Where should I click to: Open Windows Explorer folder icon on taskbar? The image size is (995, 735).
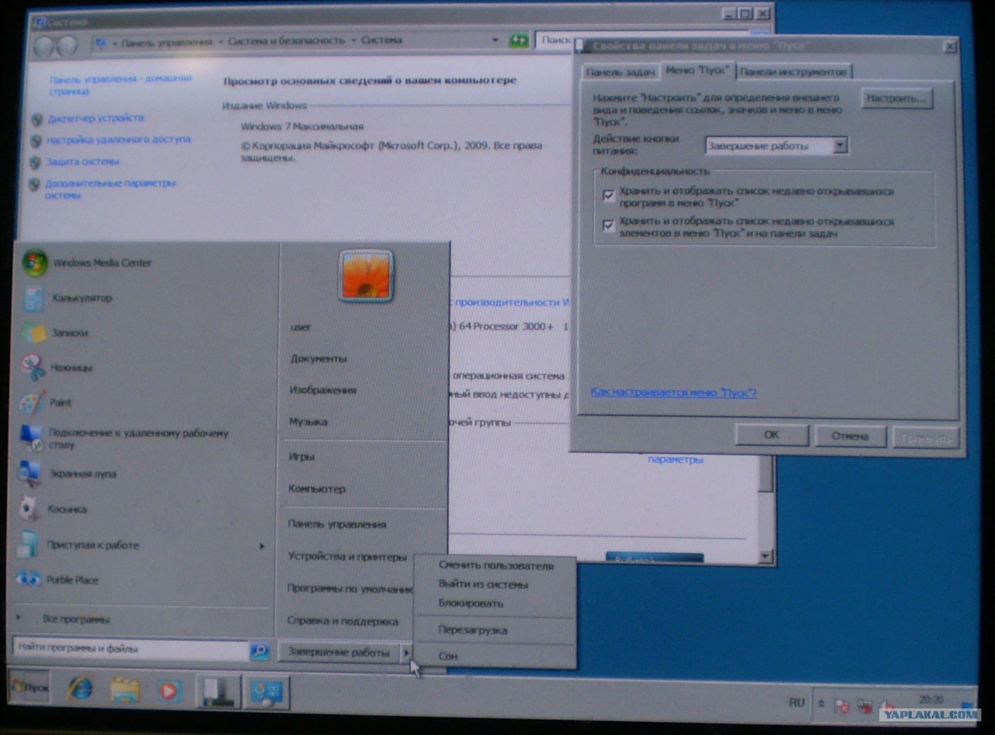pyautogui.click(x=125, y=691)
